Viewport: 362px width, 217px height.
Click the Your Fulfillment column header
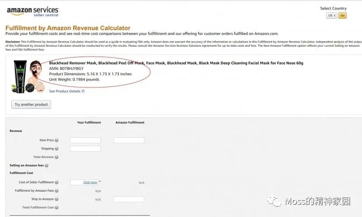point(89,122)
